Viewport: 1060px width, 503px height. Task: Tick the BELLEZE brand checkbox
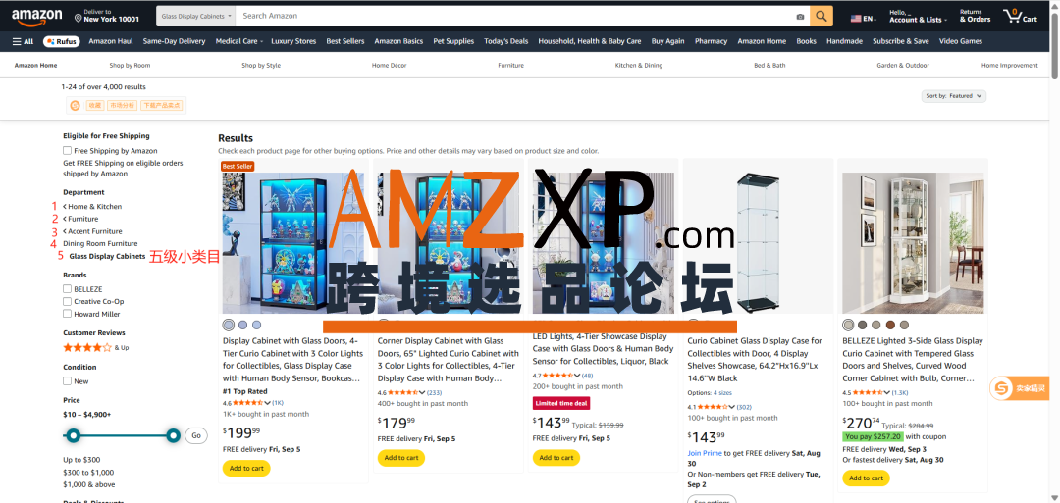pos(67,289)
